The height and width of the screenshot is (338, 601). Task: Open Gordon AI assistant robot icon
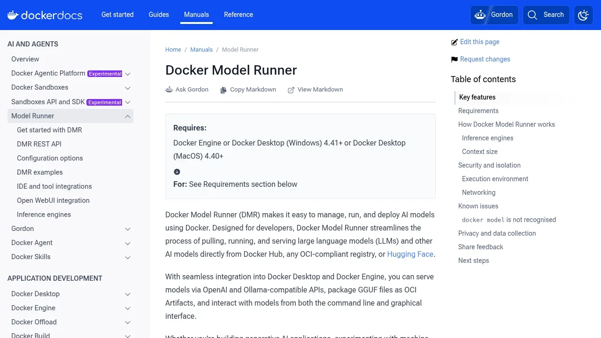480,15
